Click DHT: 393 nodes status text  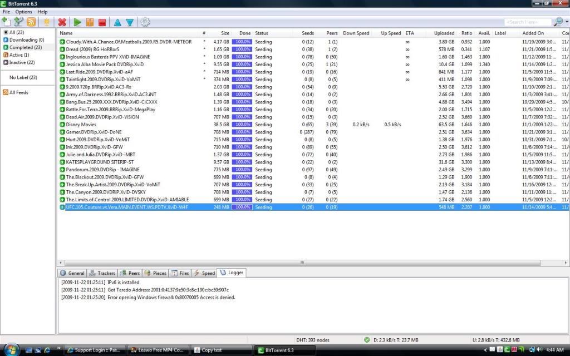click(313, 340)
